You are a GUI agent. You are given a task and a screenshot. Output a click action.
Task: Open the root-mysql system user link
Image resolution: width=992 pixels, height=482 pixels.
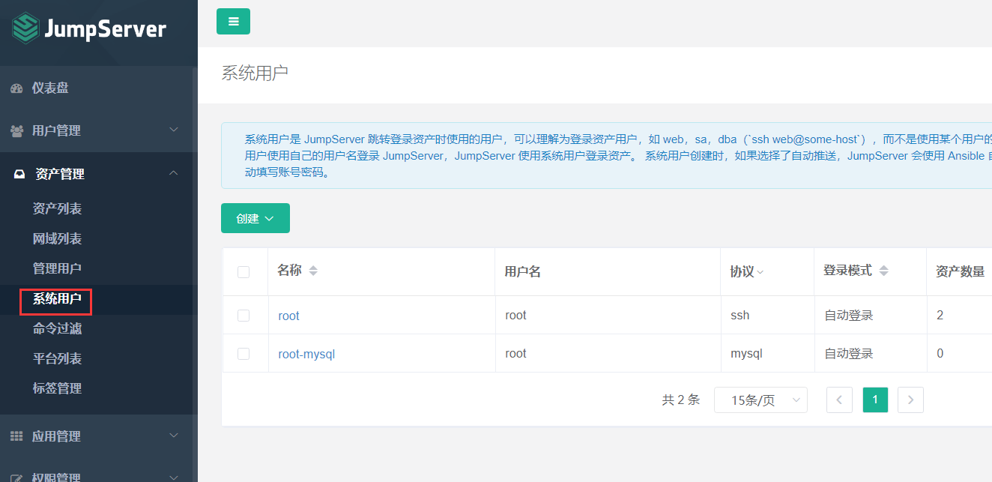(x=306, y=354)
